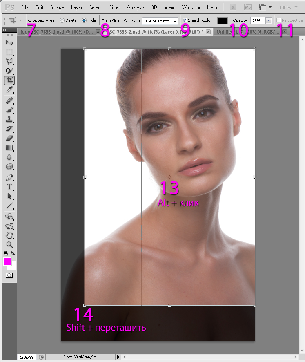Select the Type tool
The image size is (305, 362).
(x=9, y=187)
